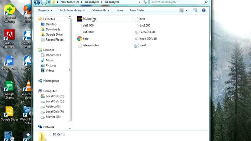Click the navigation pane scroll up arrow
The width and height of the screenshot is (251, 141).
pos(70,16)
